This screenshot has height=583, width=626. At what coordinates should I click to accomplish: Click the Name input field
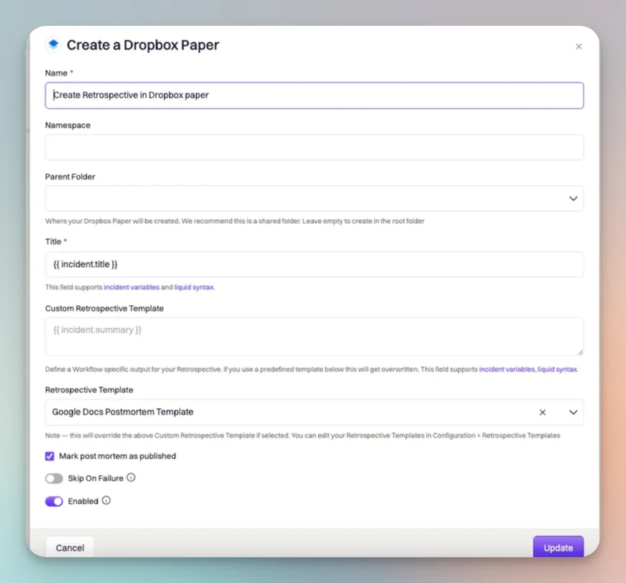click(314, 95)
